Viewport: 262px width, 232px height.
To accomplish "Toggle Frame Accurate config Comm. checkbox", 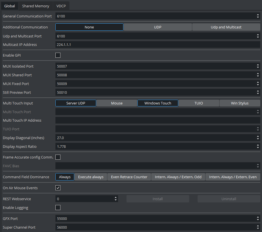I will [58, 157].
